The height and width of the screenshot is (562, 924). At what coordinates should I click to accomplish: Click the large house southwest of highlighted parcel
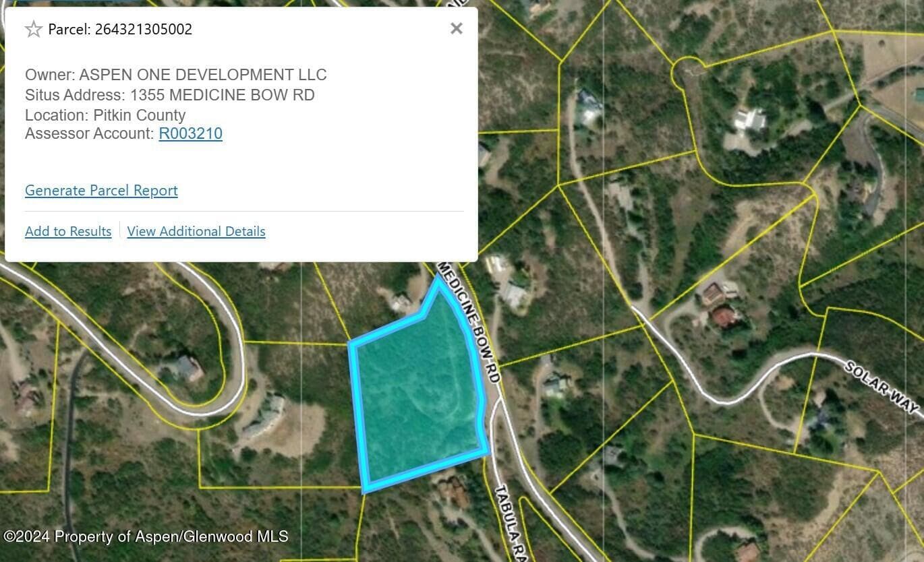click(x=264, y=416)
